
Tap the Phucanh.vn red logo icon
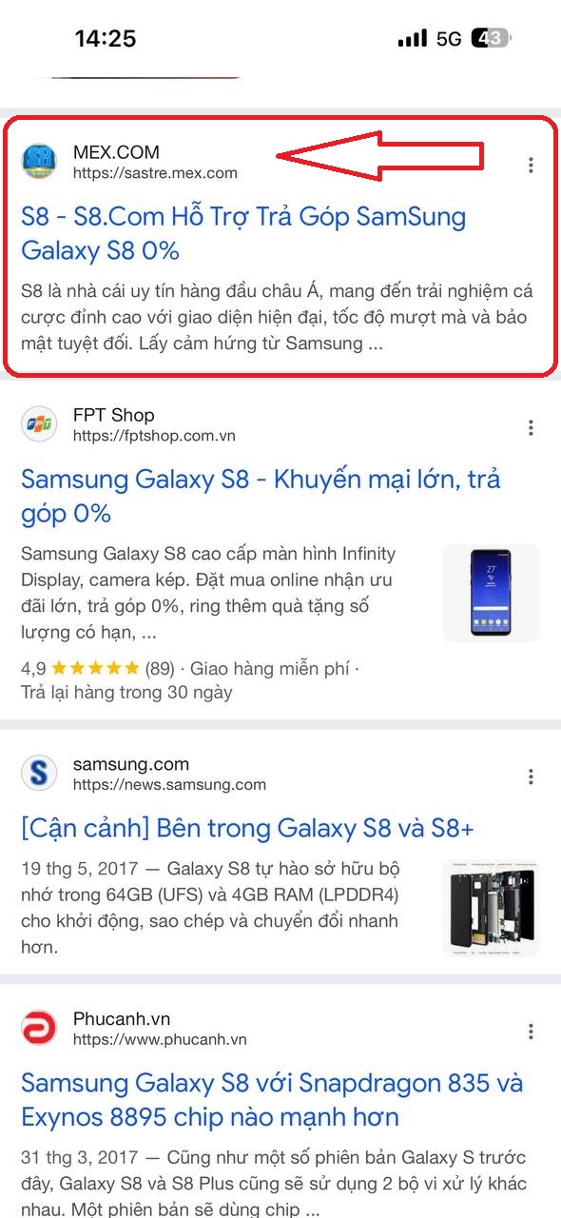(x=39, y=1028)
